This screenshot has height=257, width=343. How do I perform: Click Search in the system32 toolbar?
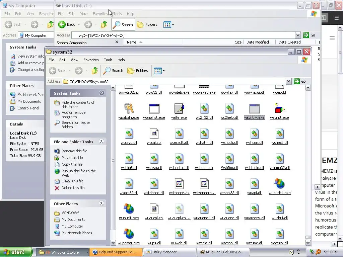[113, 71]
